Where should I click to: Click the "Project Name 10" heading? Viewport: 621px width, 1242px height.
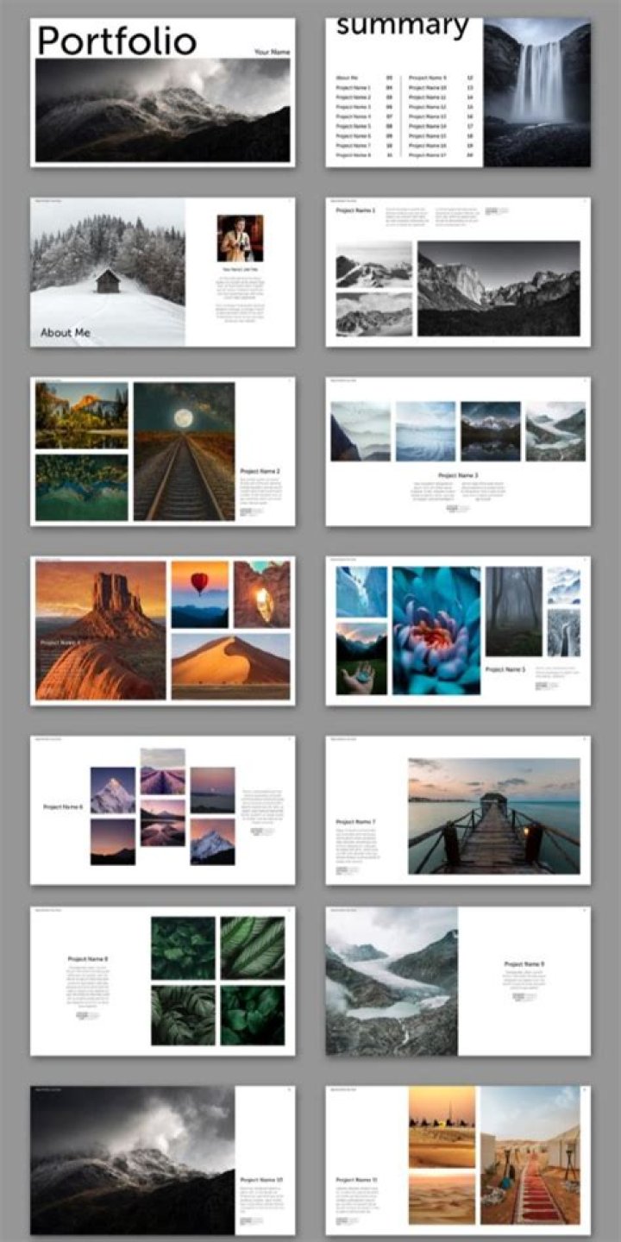tap(261, 1179)
